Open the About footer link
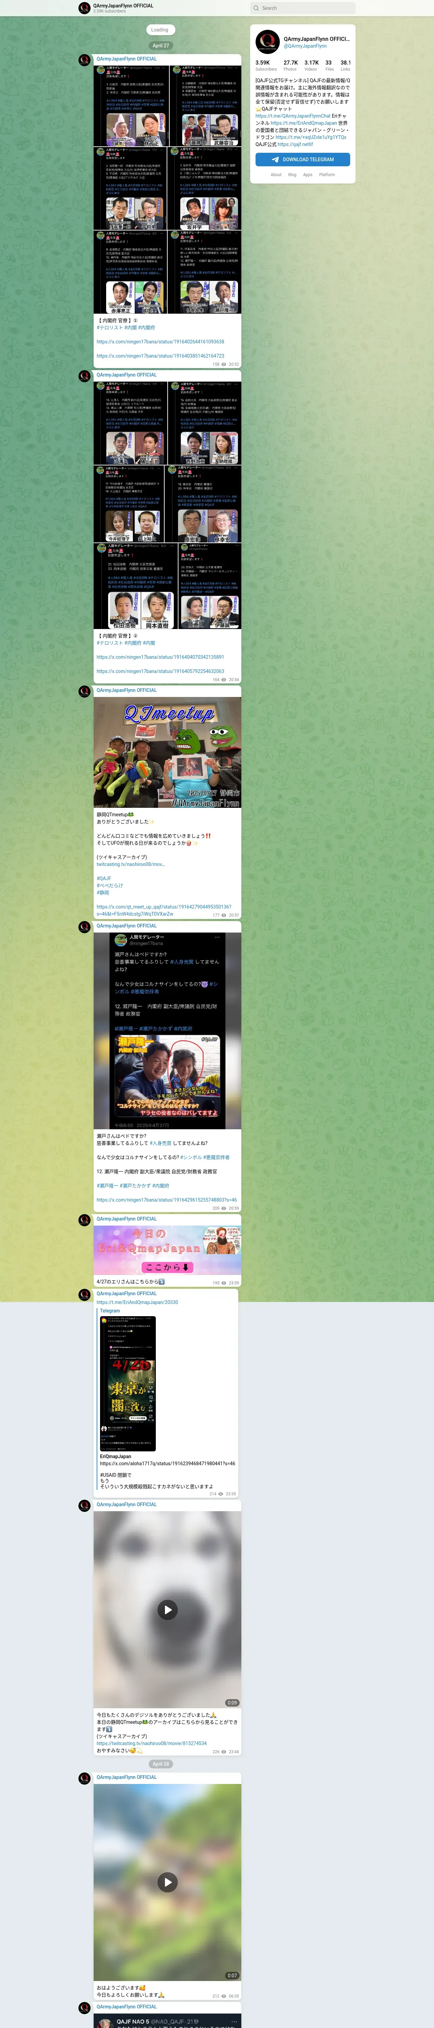The height and width of the screenshot is (2028, 434). 276,175
